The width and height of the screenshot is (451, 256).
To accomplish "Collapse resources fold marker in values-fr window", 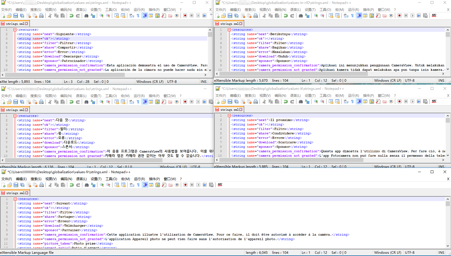I will [x=15, y=199].
